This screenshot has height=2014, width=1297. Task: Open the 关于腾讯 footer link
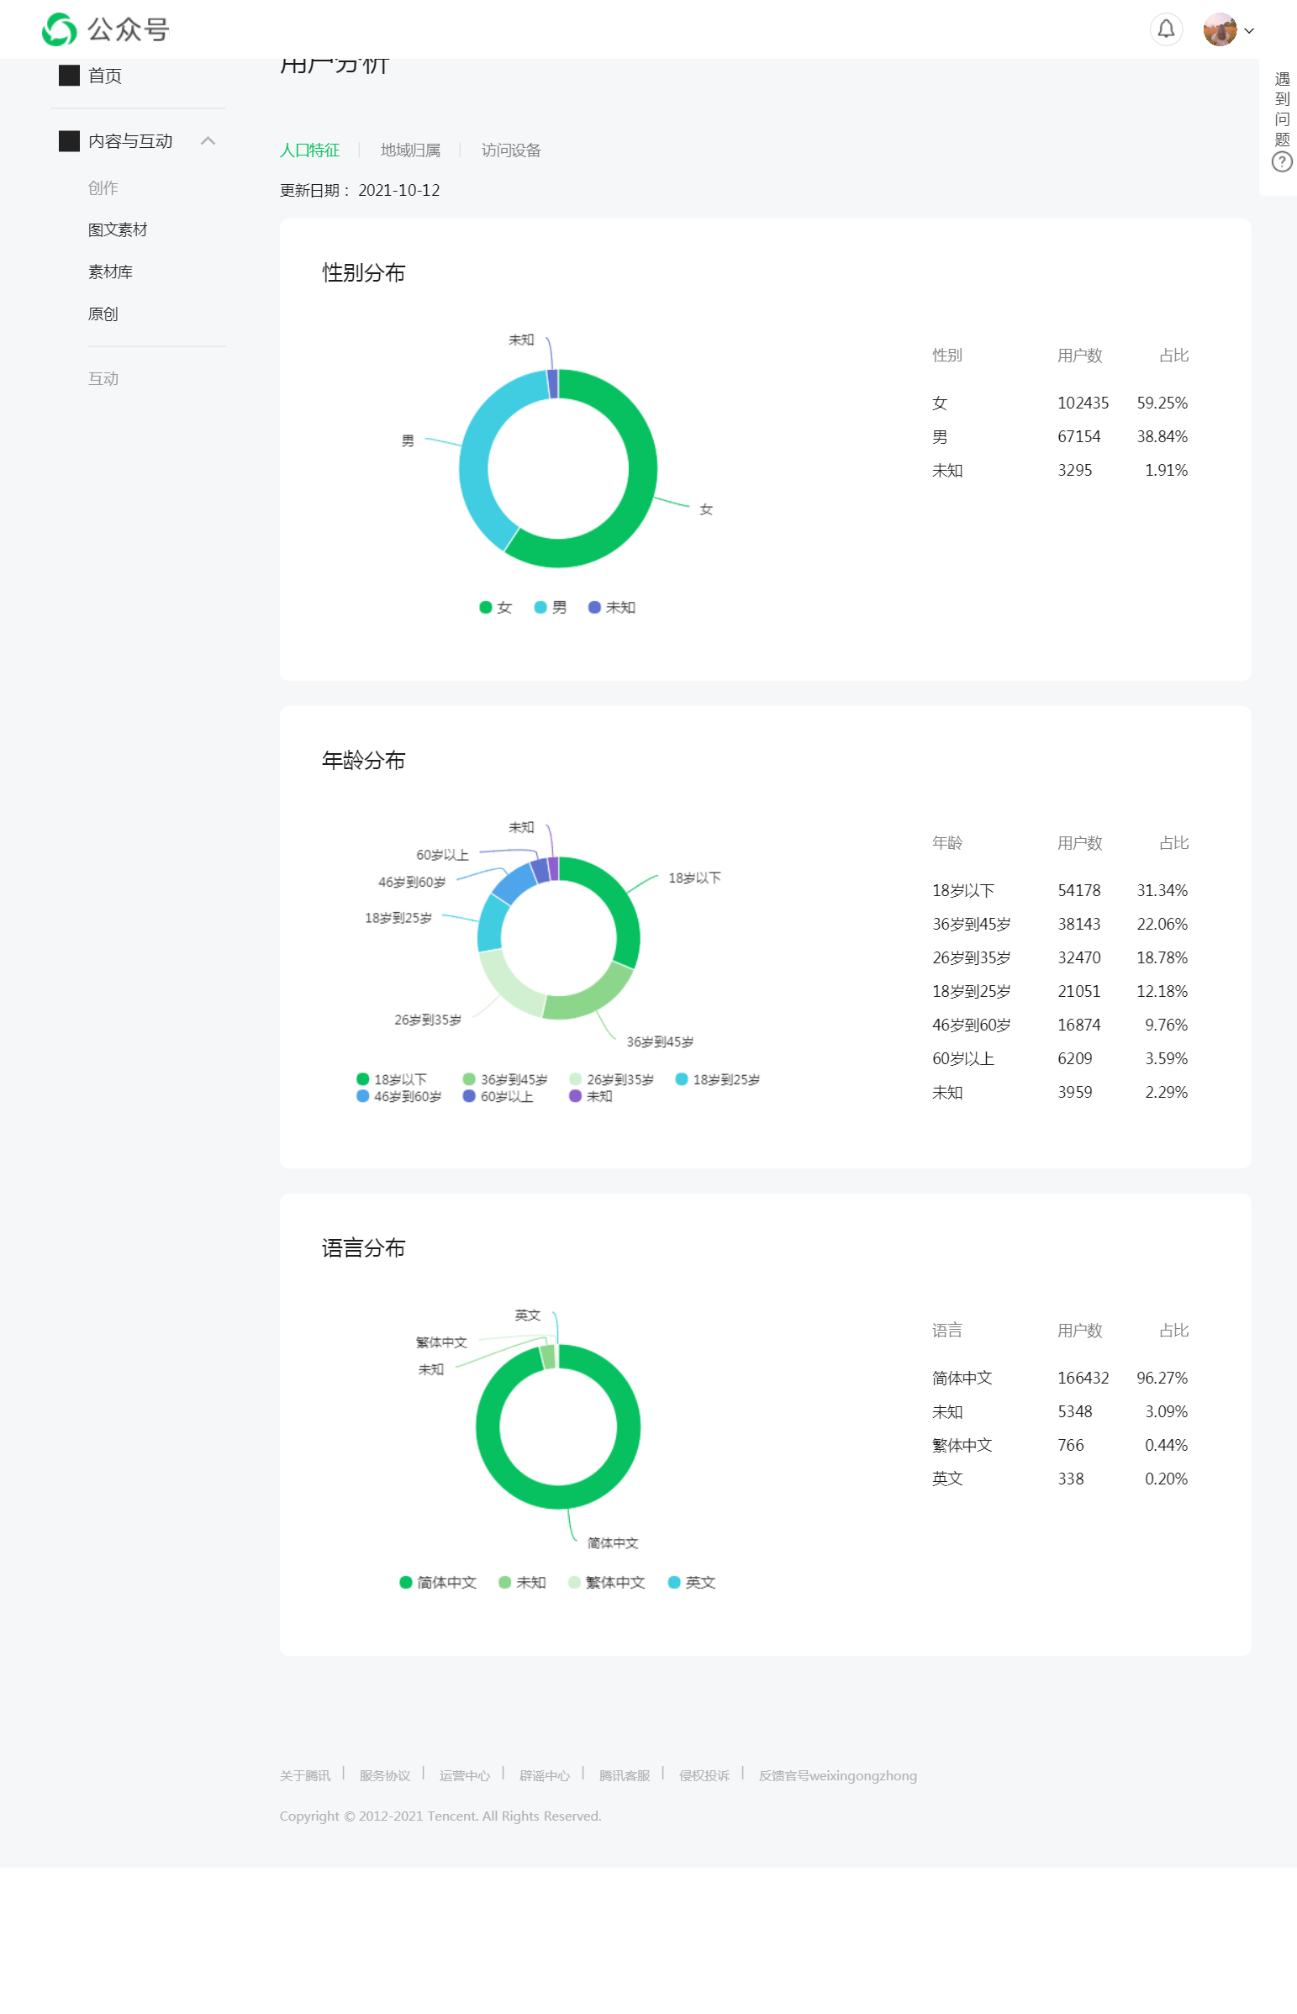(x=305, y=1775)
